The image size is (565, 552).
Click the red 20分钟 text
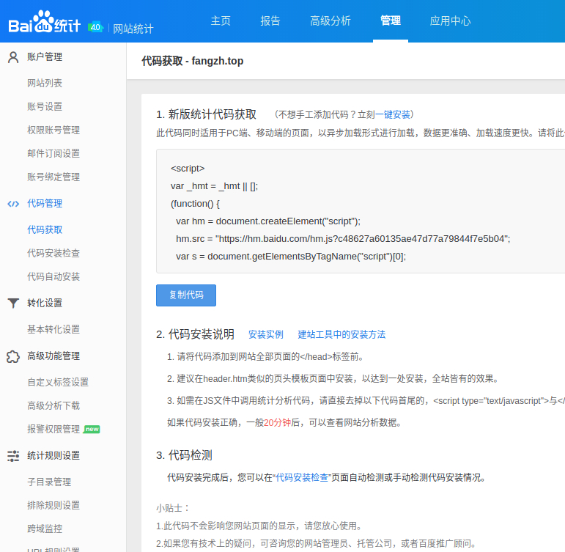point(278,422)
